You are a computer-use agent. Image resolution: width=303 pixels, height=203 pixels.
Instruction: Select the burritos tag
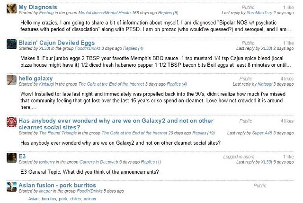coord(49,199)
